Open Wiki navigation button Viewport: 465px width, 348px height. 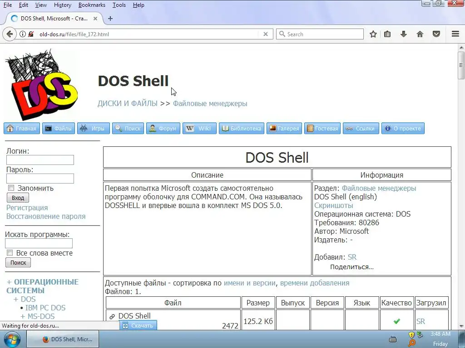(x=199, y=128)
